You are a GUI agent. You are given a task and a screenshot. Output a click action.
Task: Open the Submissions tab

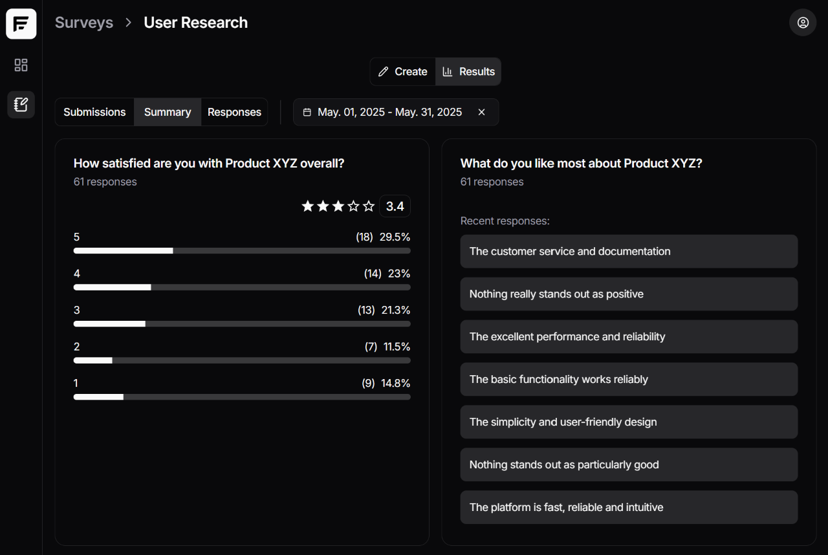point(94,112)
